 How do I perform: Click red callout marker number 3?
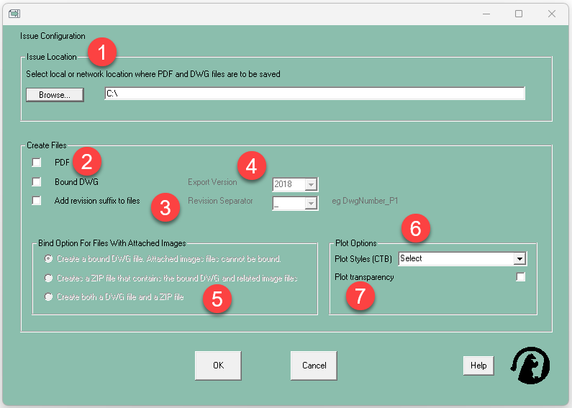pos(165,209)
